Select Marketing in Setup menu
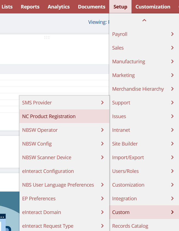This screenshot has height=231, width=179. point(124,75)
